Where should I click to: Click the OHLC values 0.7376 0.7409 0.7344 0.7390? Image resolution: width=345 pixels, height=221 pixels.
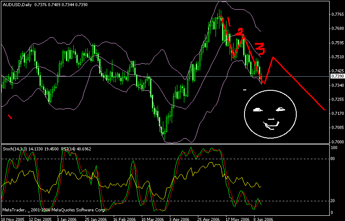[61, 5]
